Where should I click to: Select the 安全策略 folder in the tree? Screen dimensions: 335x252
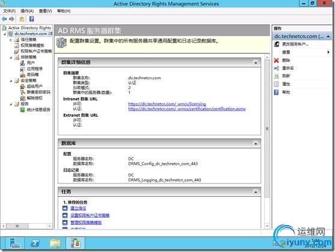tap(28, 81)
